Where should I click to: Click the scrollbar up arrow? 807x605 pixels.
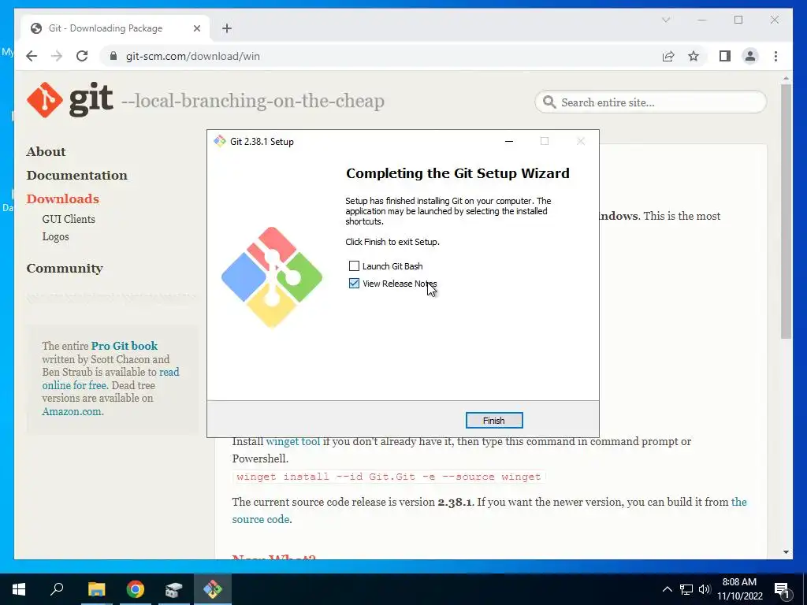coord(786,79)
